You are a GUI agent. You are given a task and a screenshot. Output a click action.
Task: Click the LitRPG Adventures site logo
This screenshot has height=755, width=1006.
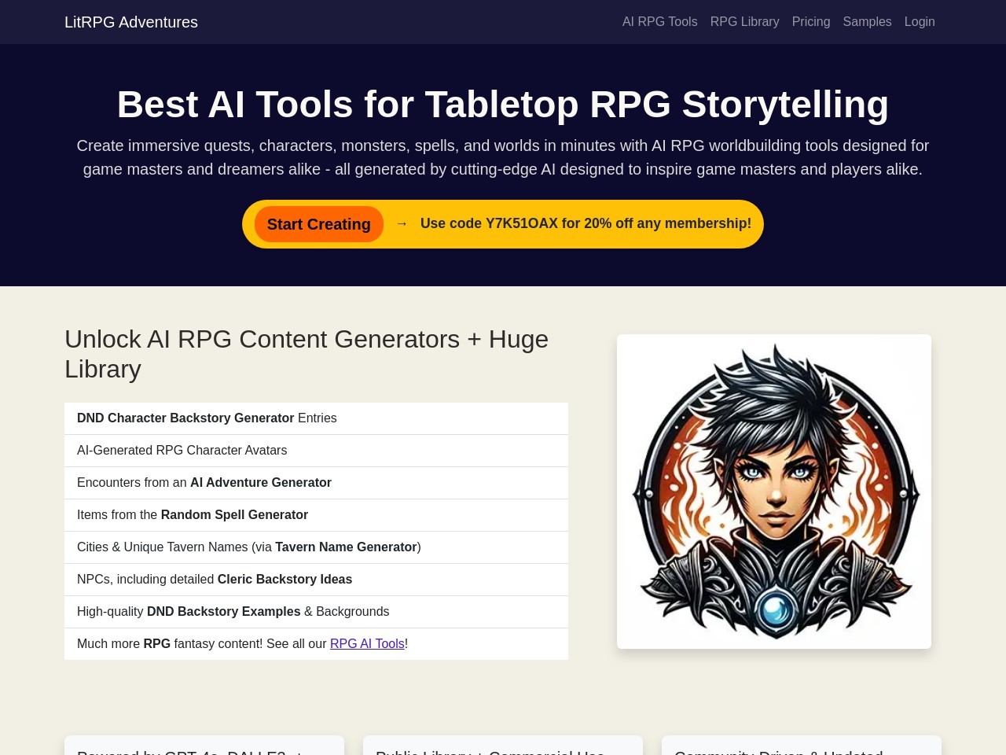tap(131, 22)
